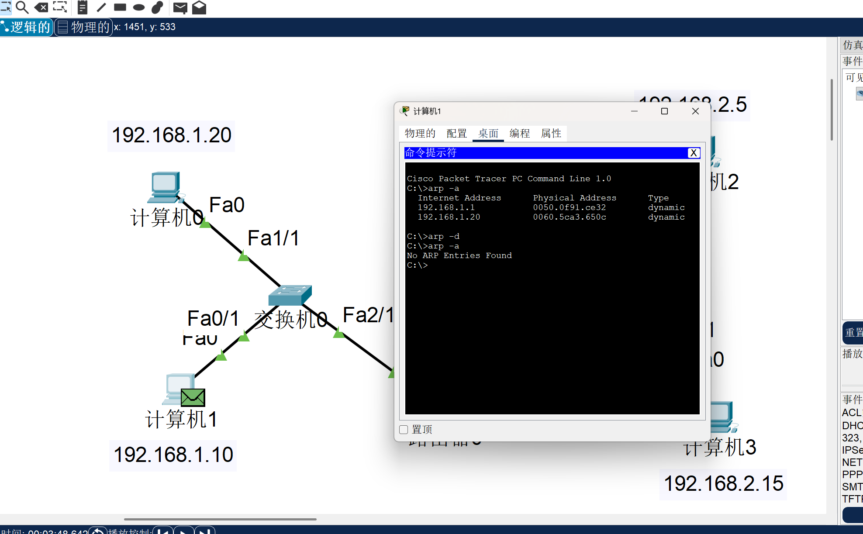Select the Delete tool icon
This screenshot has height=534, width=863.
tap(41, 7)
